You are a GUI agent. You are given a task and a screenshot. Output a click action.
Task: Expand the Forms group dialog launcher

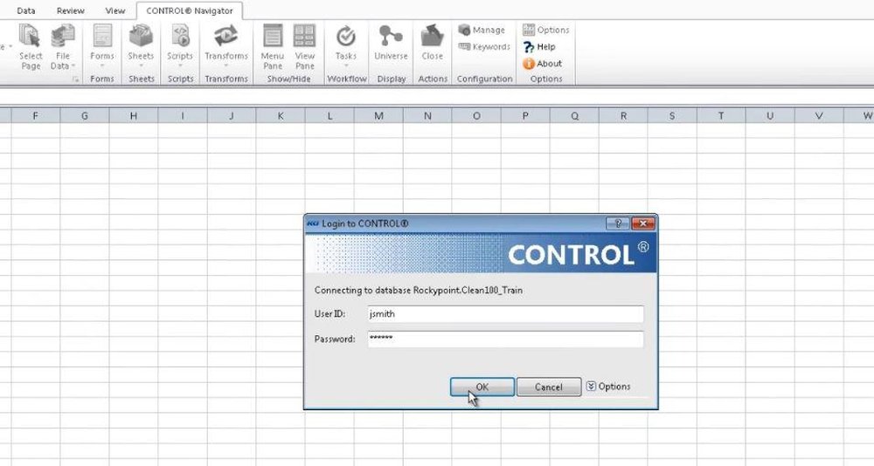tap(75, 79)
